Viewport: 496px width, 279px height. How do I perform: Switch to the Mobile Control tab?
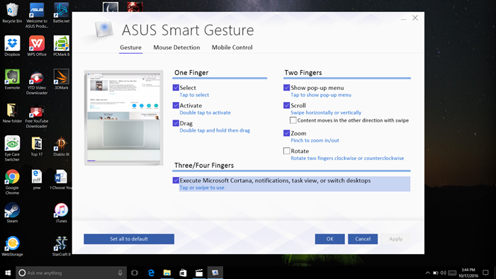pyautogui.click(x=232, y=47)
